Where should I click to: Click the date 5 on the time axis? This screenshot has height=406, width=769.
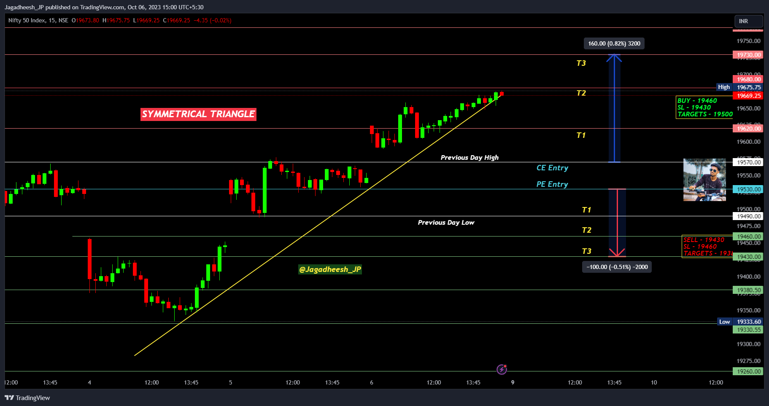(x=230, y=382)
